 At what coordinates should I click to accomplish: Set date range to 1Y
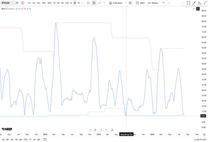tap(30, 140)
